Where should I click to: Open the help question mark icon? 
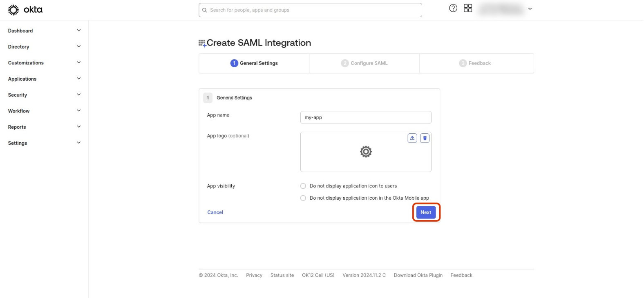[x=453, y=8]
